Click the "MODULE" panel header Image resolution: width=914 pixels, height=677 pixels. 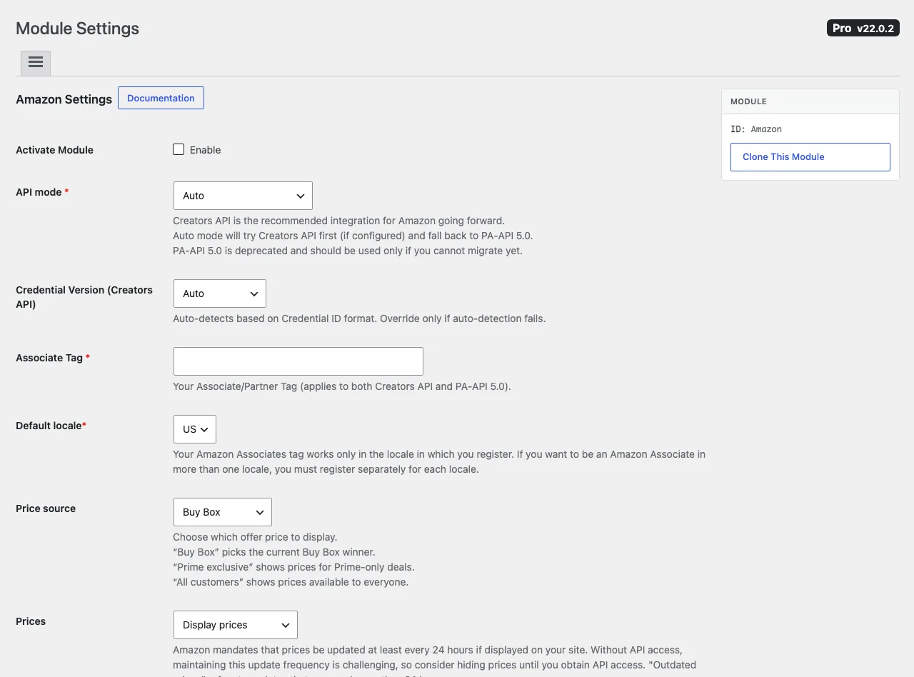click(x=810, y=101)
